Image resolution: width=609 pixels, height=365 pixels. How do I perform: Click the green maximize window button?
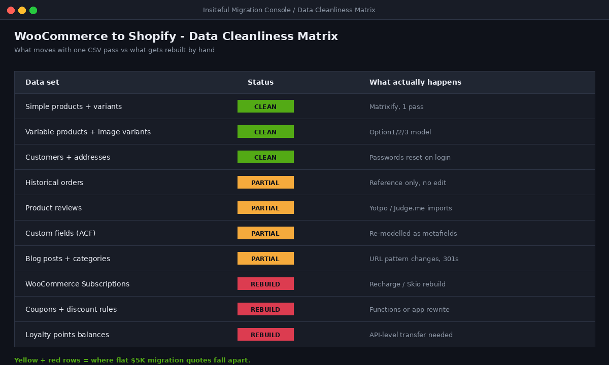pyautogui.click(x=33, y=10)
